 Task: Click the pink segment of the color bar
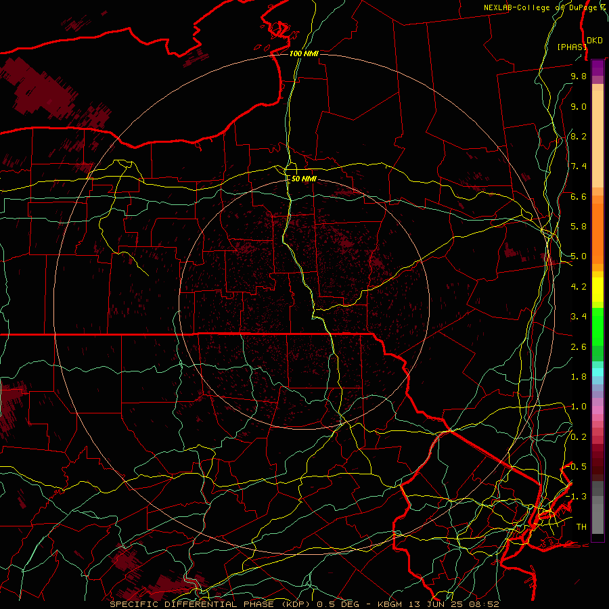coord(597,410)
